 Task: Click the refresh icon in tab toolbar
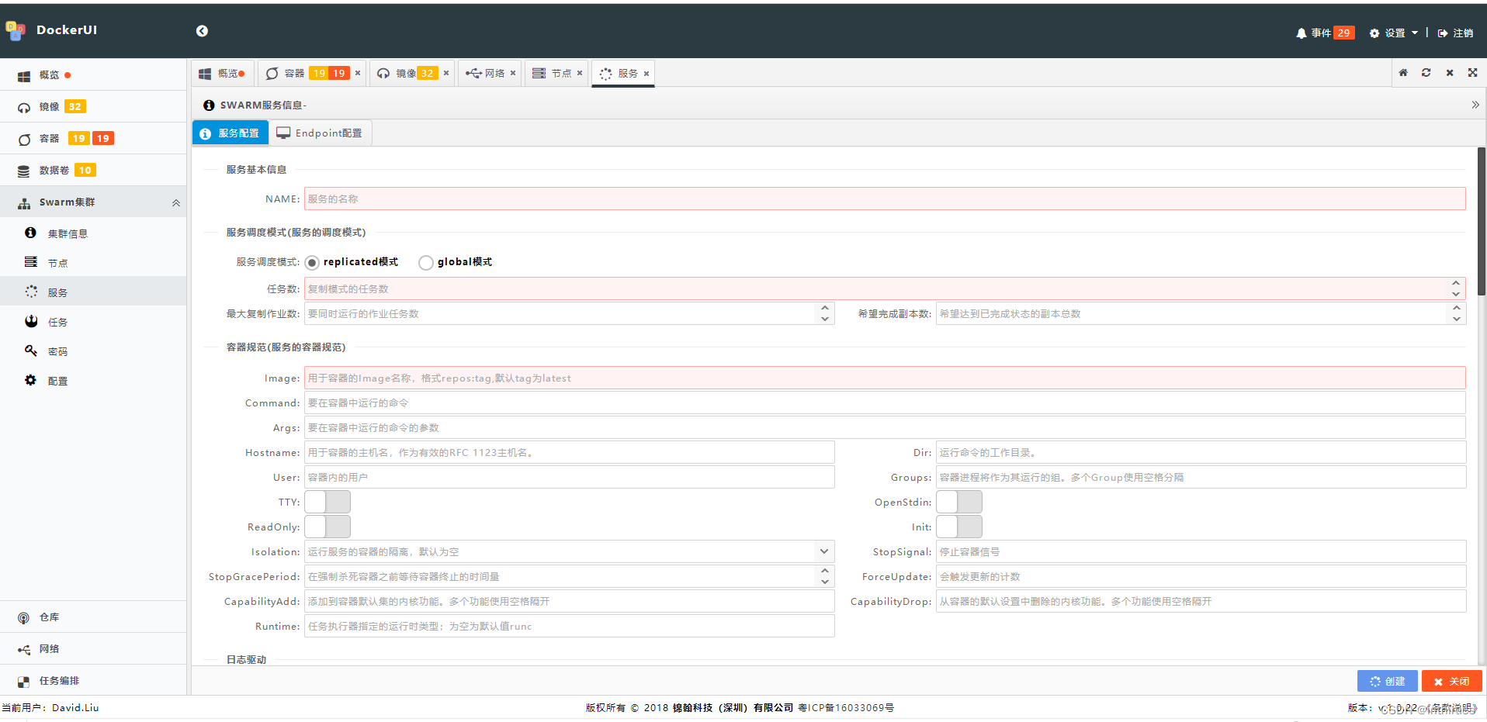click(x=1426, y=73)
